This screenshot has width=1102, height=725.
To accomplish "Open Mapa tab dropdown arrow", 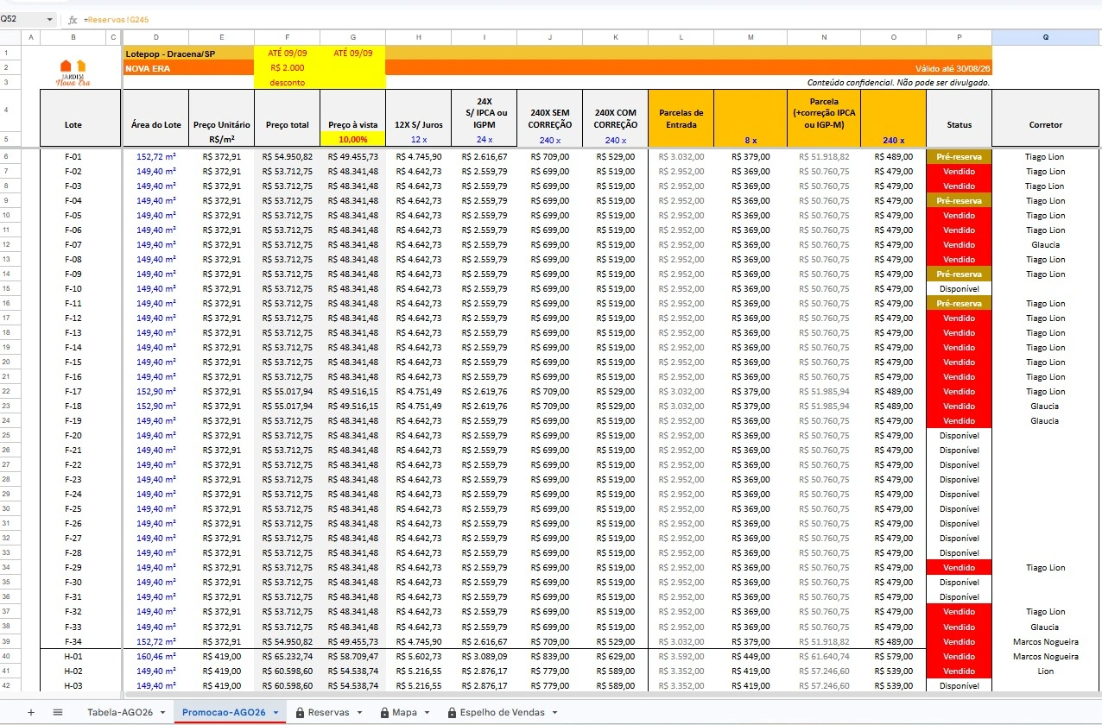I will 427,712.
